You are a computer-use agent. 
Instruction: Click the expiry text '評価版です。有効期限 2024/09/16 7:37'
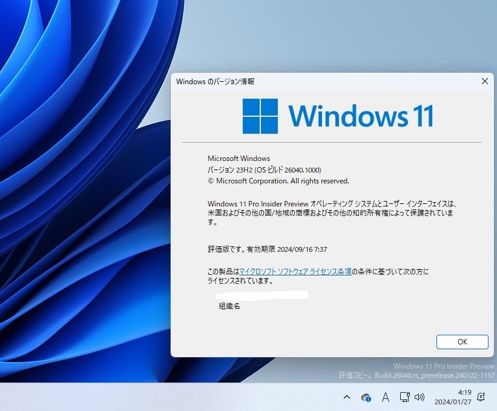tap(267, 249)
